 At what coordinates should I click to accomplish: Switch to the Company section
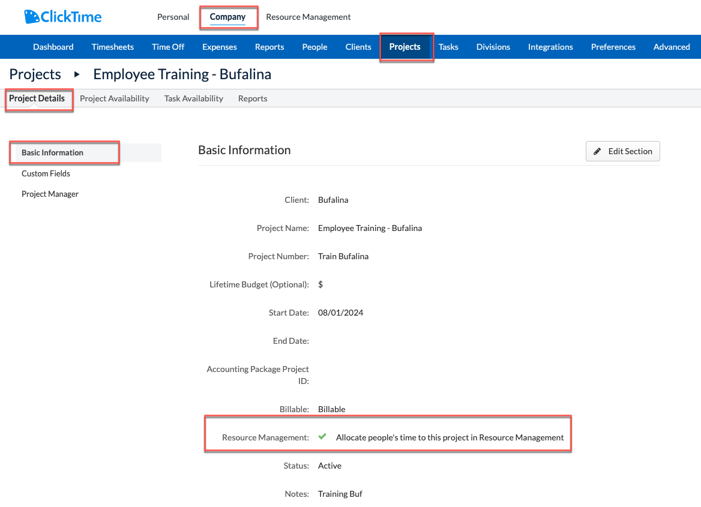pyautogui.click(x=227, y=17)
